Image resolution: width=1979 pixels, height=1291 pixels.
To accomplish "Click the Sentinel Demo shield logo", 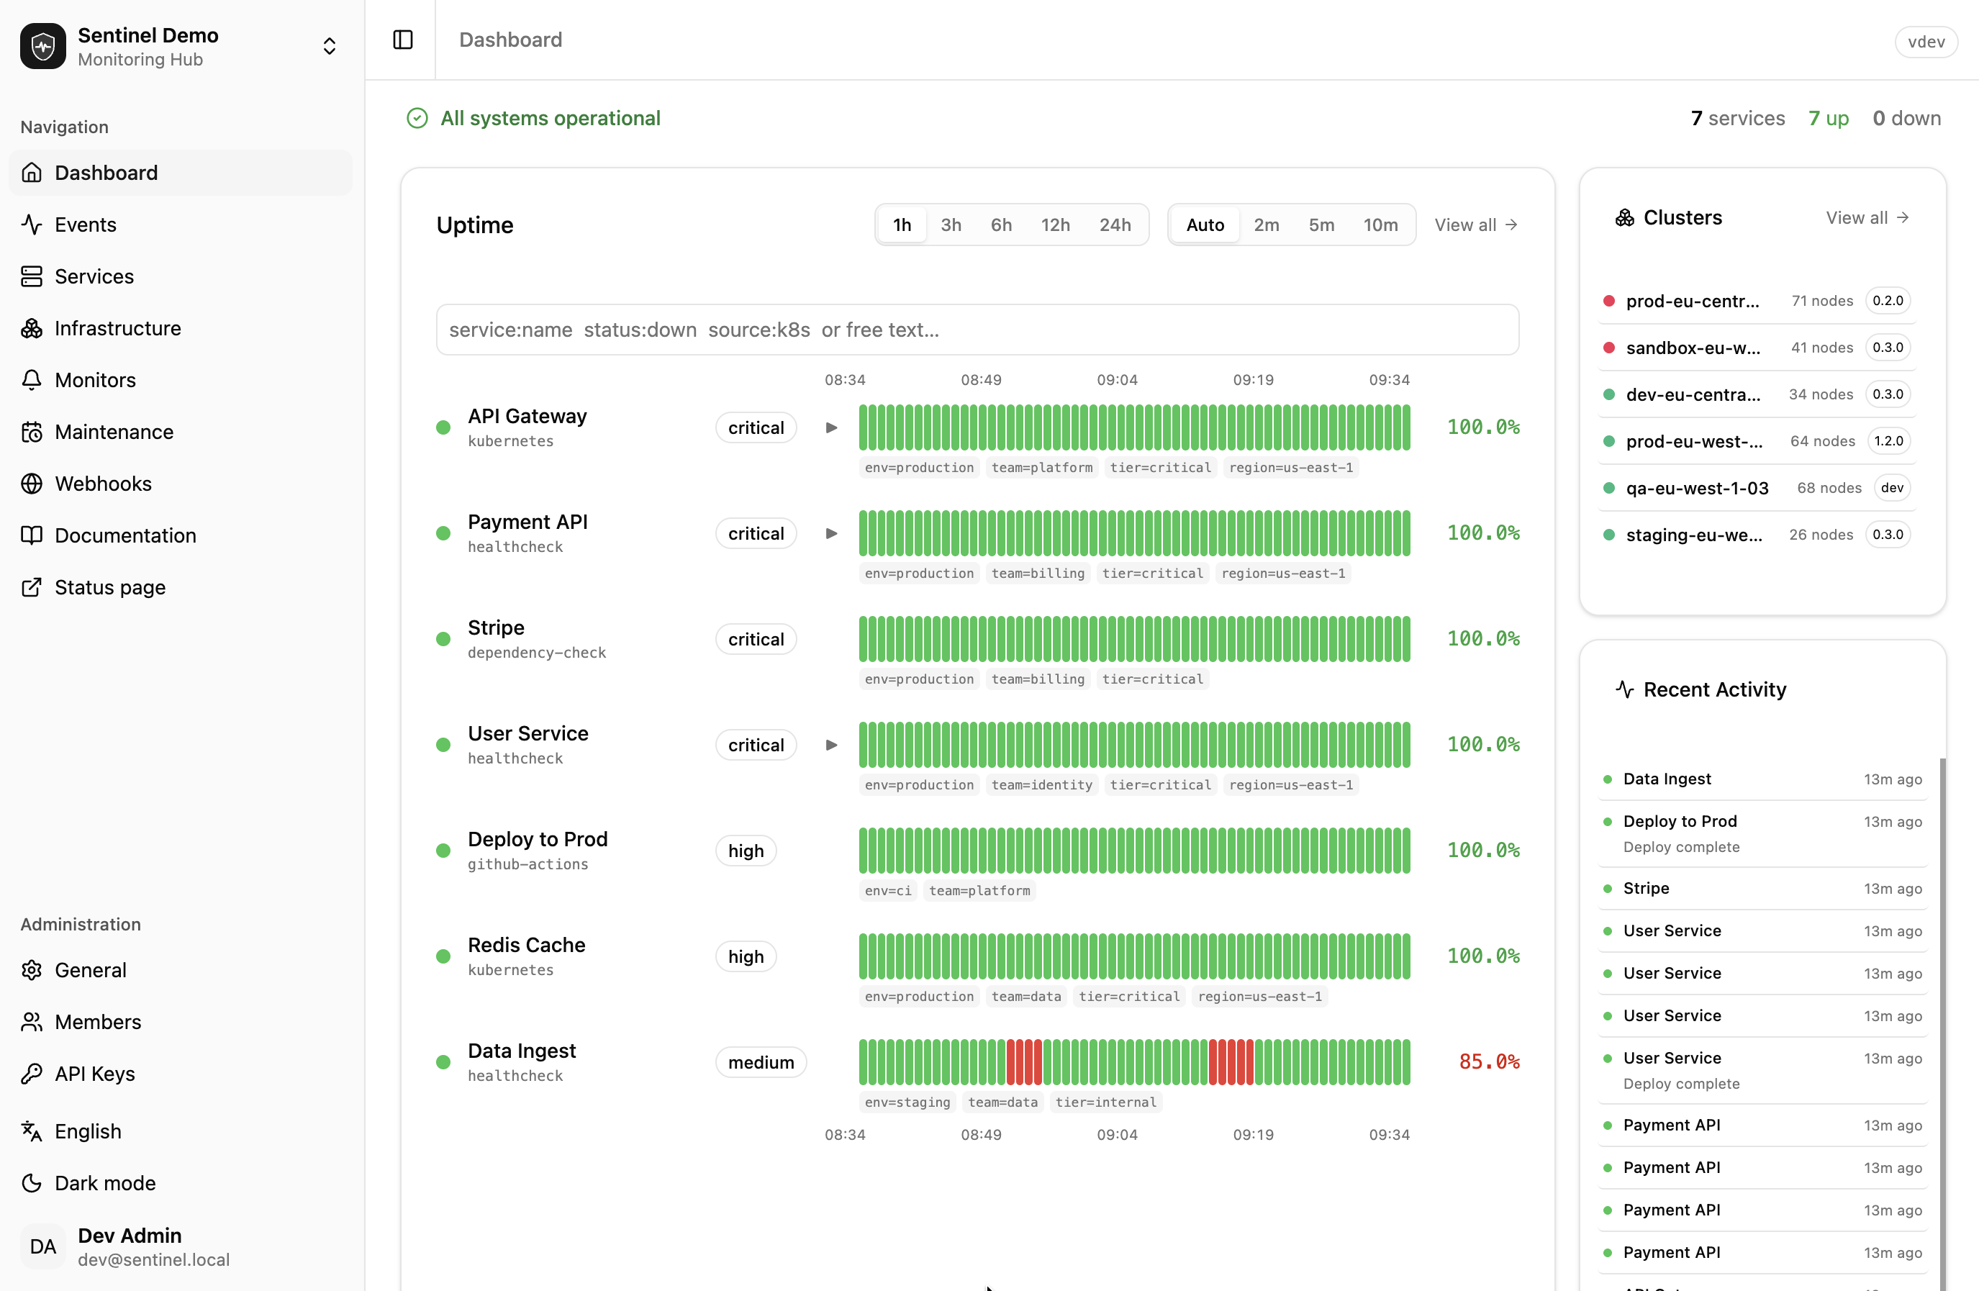I will [x=42, y=46].
